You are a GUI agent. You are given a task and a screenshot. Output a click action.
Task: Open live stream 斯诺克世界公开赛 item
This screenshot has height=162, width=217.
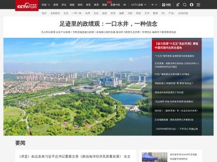(174, 120)
